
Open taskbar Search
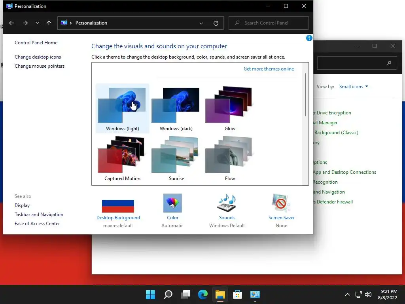coord(168,294)
